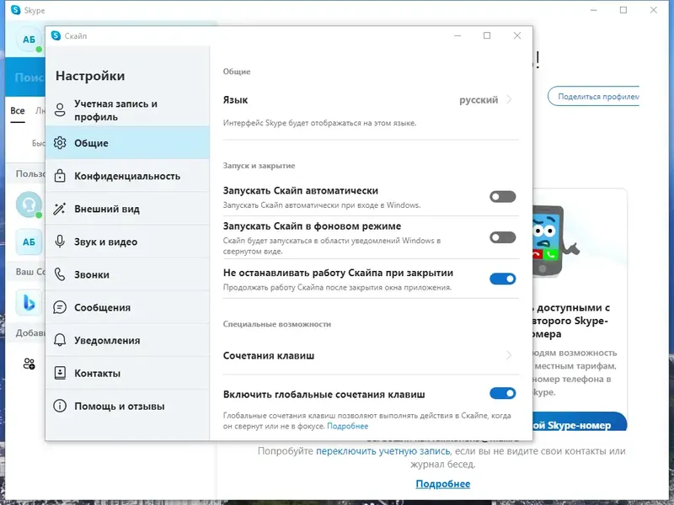Enable Запускать Скайп в фоновом режиме
This screenshot has width=674, height=505.
click(502, 237)
